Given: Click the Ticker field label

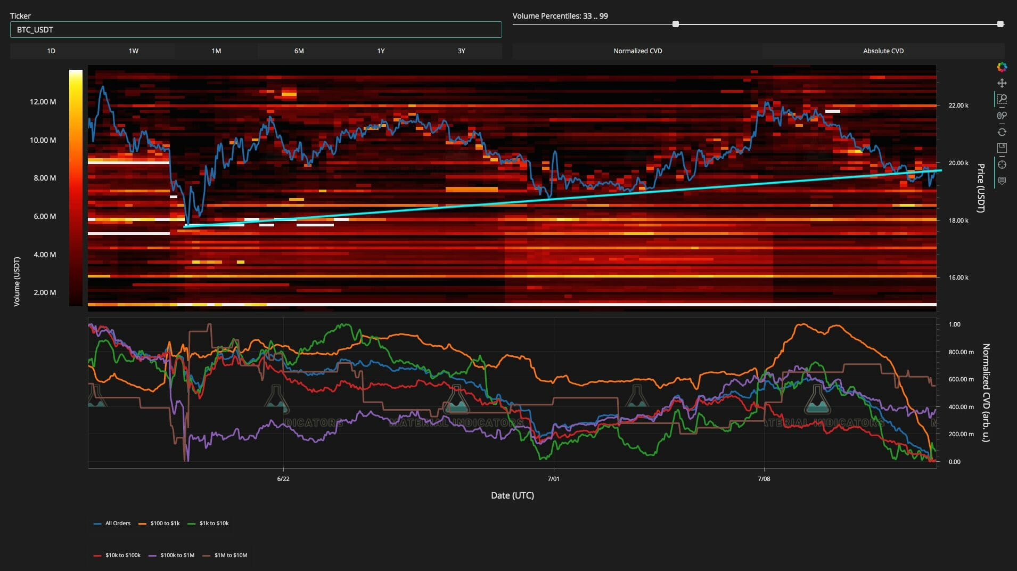Looking at the screenshot, I should point(20,16).
